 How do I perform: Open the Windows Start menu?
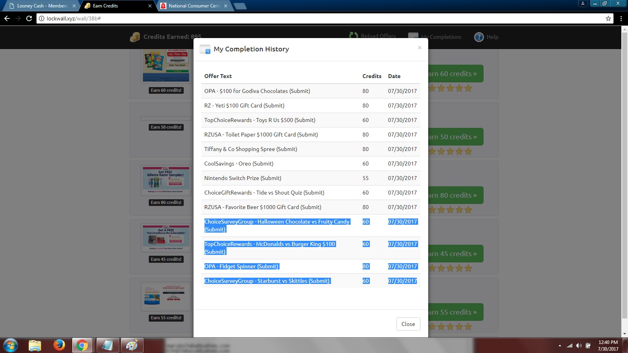(11, 346)
